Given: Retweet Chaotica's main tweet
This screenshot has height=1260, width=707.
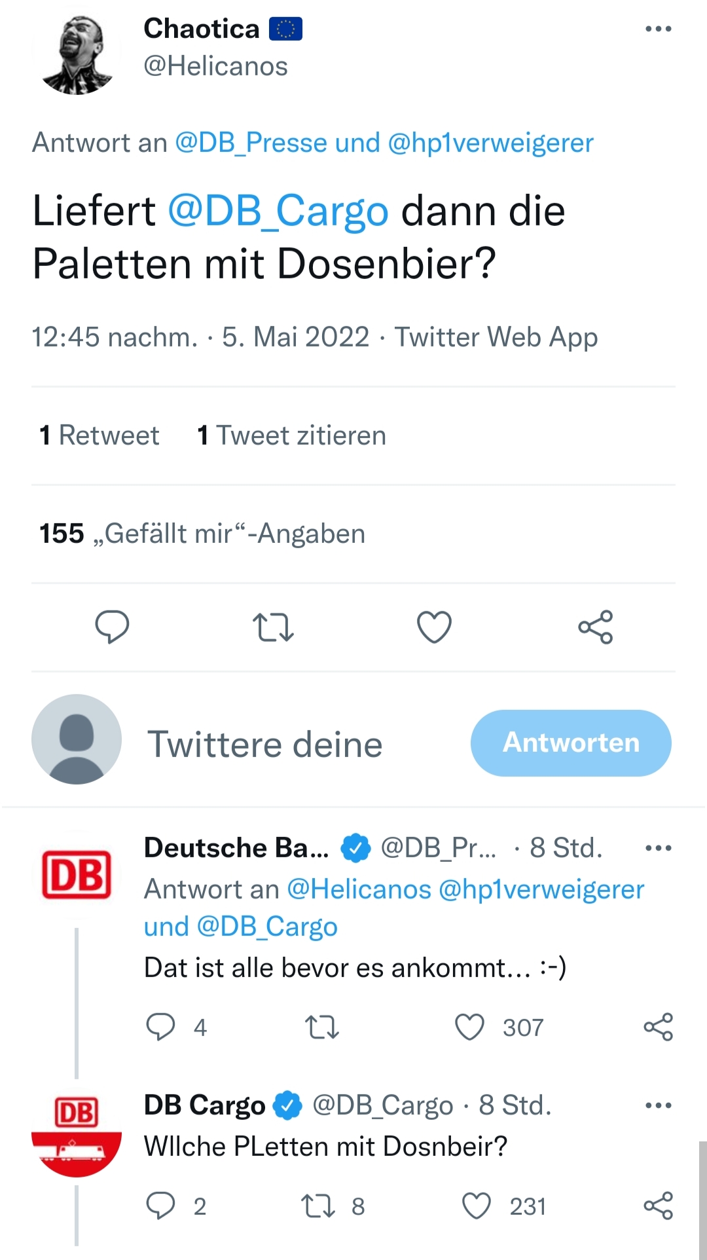Looking at the screenshot, I should 273,627.
